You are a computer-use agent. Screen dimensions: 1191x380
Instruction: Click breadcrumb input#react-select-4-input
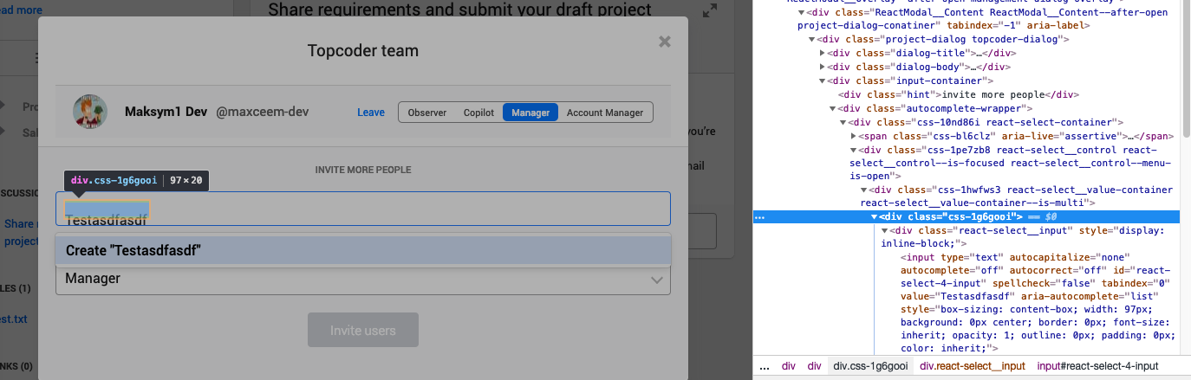[1097, 366]
